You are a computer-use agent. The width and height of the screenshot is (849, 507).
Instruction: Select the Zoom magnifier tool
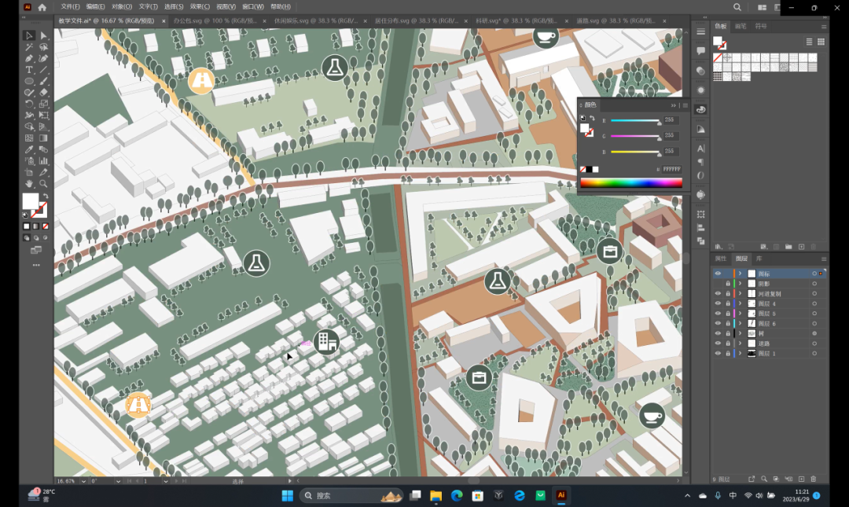click(x=44, y=184)
